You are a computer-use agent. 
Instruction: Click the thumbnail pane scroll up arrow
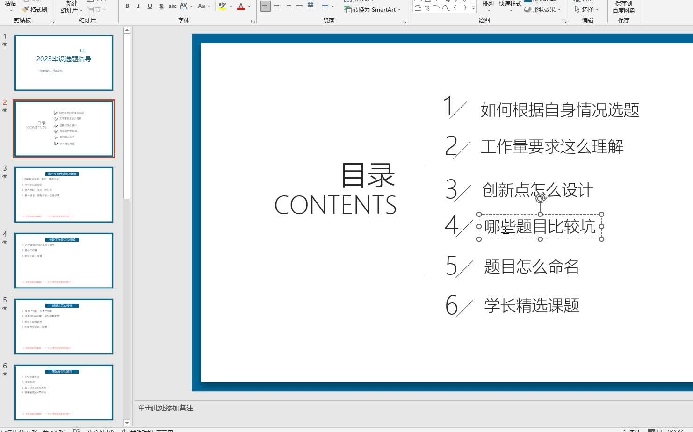(x=127, y=30)
